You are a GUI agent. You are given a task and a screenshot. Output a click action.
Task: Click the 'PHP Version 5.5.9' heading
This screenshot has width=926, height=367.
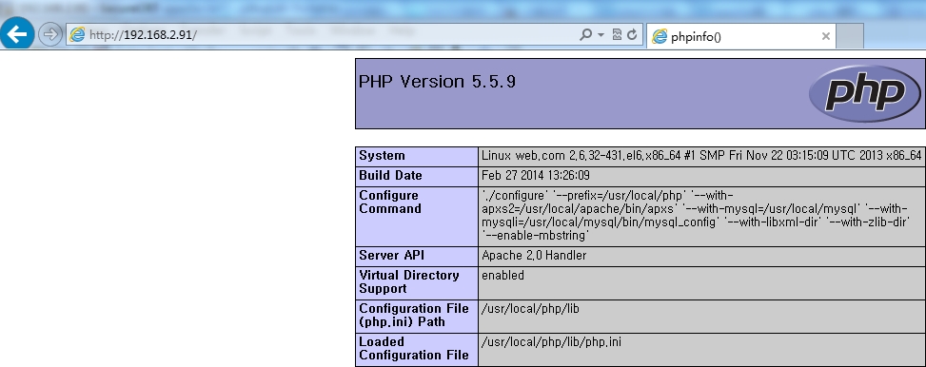pyautogui.click(x=437, y=82)
